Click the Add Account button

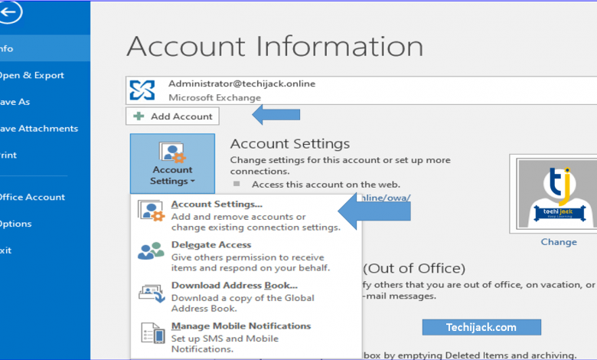coord(172,116)
